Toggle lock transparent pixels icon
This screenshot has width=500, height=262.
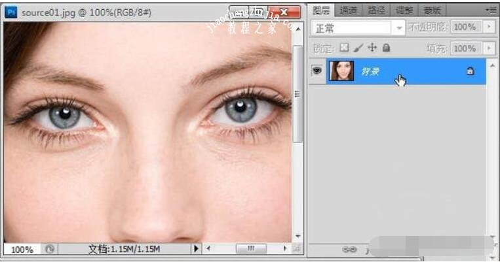click(x=344, y=48)
